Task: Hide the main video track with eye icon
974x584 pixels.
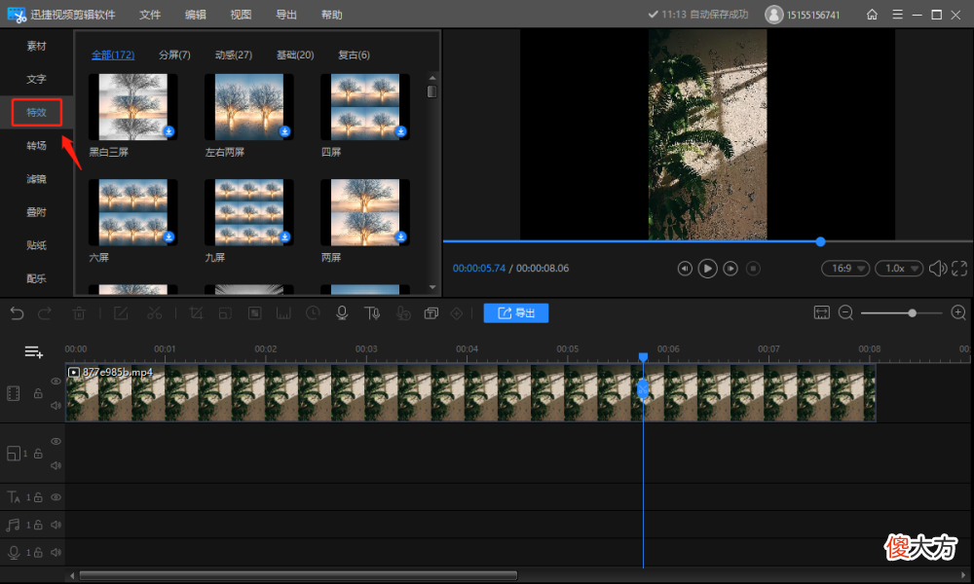Action: (56, 382)
